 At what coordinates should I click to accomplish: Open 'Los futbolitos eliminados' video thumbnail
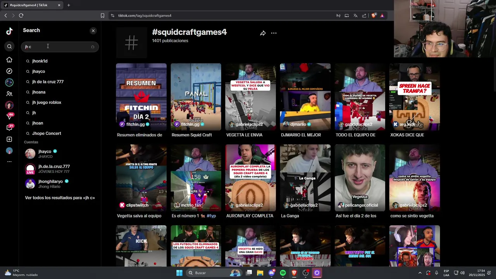[196, 246]
